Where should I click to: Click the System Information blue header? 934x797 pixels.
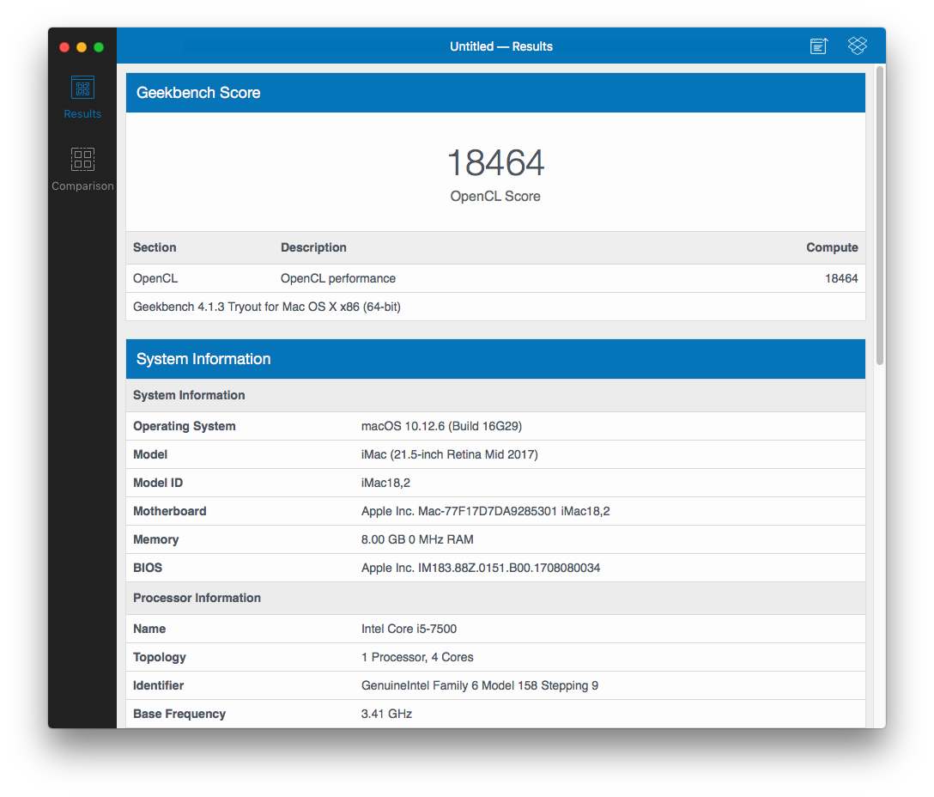[x=203, y=359]
